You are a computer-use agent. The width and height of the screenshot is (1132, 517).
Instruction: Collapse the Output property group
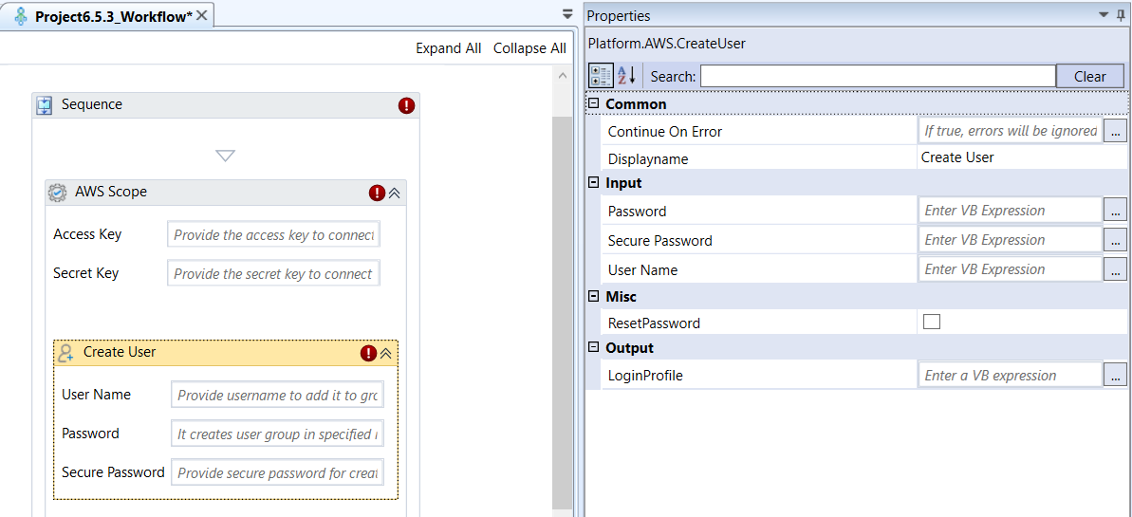click(x=593, y=347)
